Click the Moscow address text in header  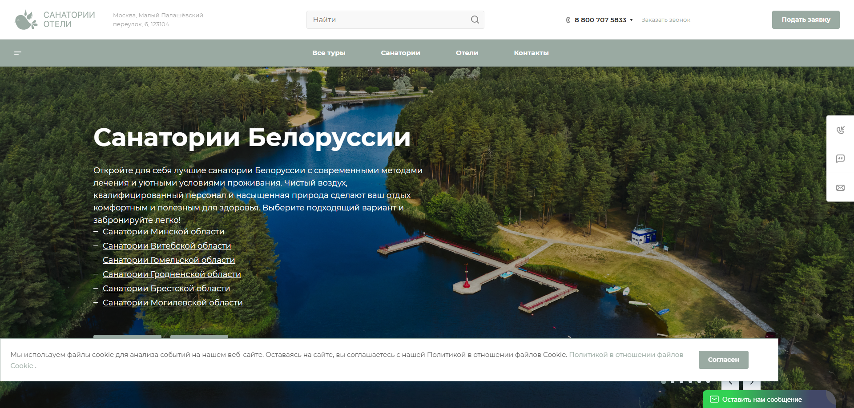[158, 20]
